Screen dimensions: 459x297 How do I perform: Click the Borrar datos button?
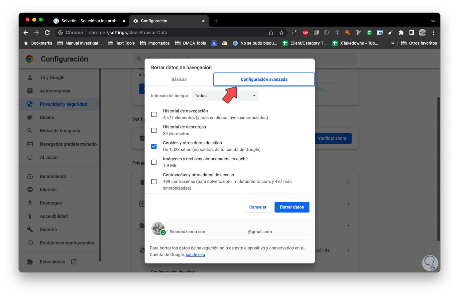(x=292, y=207)
